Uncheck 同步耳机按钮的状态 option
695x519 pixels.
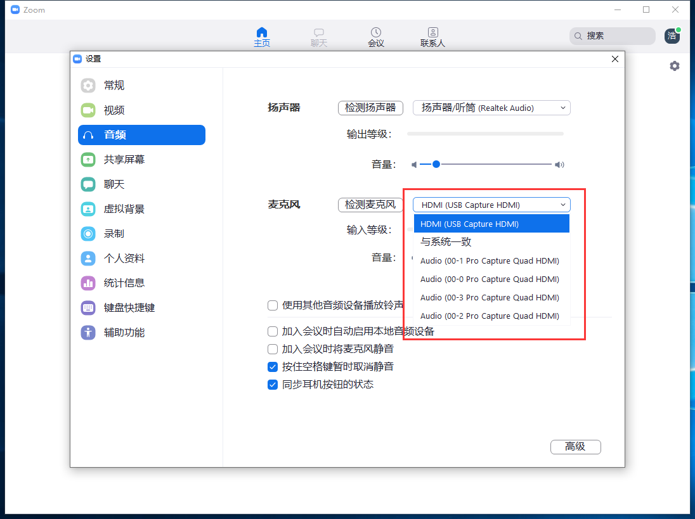[273, 385]
